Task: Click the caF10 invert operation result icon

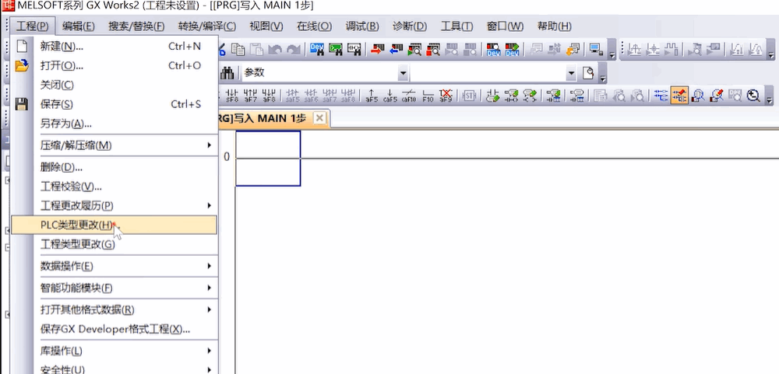Action: [408, 95]
